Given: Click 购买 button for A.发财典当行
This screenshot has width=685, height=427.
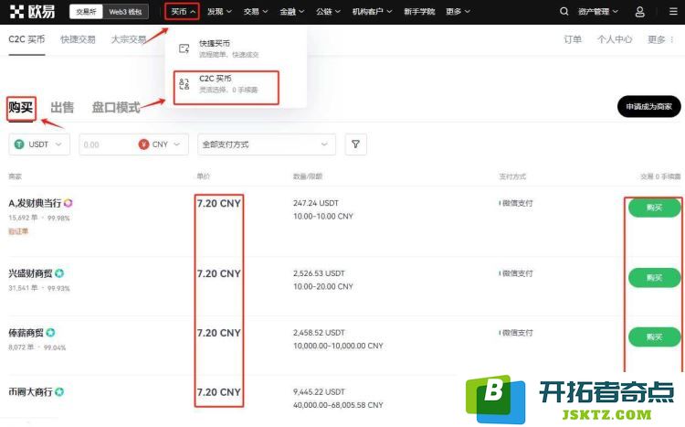Looking at the screenshot, I should click(x=655, y=208).
